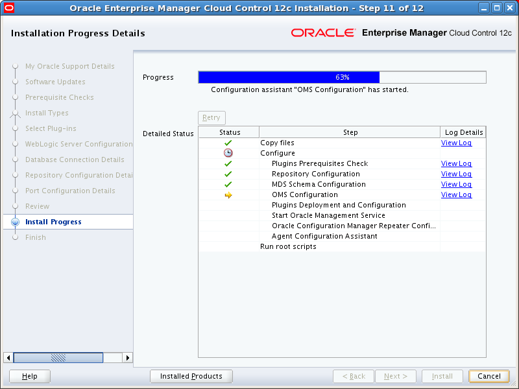Click the Log Details column header

coord(463,132)
